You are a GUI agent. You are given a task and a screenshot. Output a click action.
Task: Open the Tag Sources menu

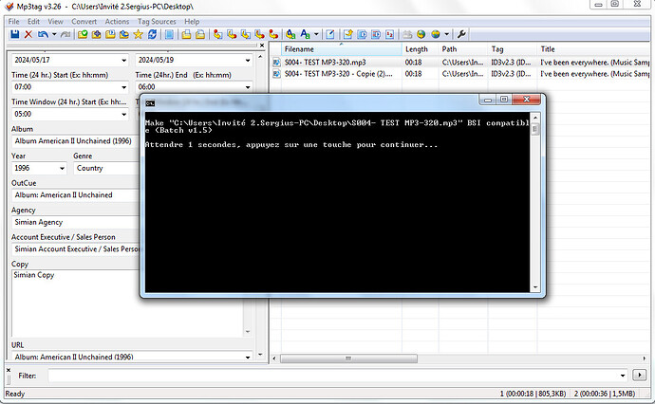[157, 21]
